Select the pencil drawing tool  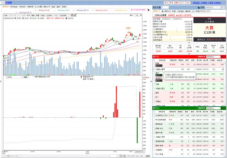pyautogui.click(x=75, y=15)
